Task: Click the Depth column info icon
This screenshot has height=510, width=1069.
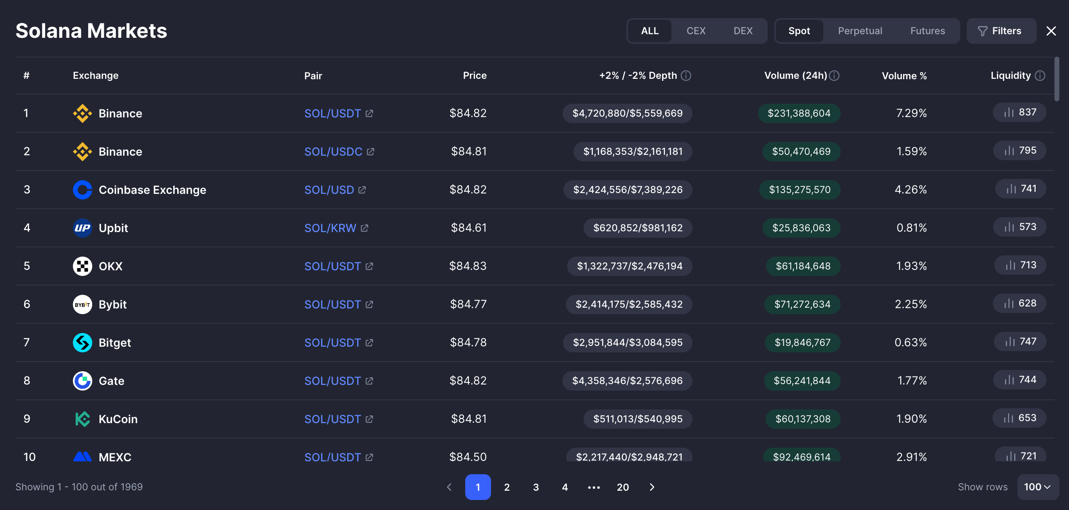Action: [686, 75]
